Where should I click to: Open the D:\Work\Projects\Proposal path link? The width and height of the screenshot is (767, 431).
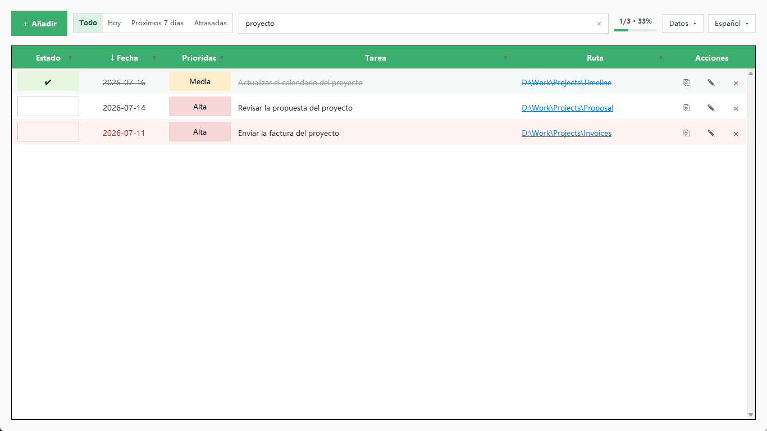[567, 108]
